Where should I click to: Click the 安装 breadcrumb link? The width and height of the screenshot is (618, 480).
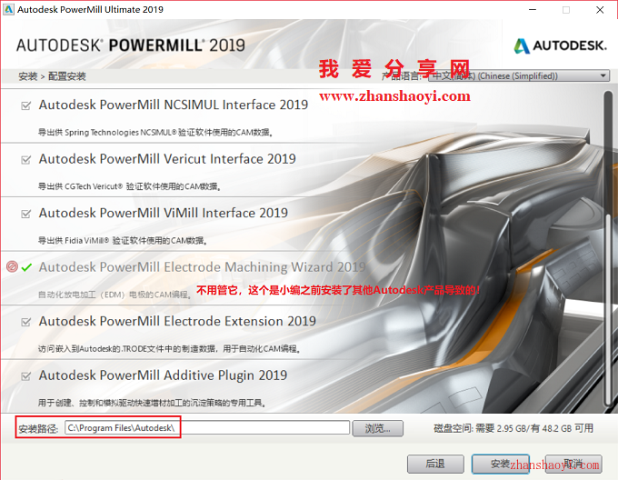(27, 76)
